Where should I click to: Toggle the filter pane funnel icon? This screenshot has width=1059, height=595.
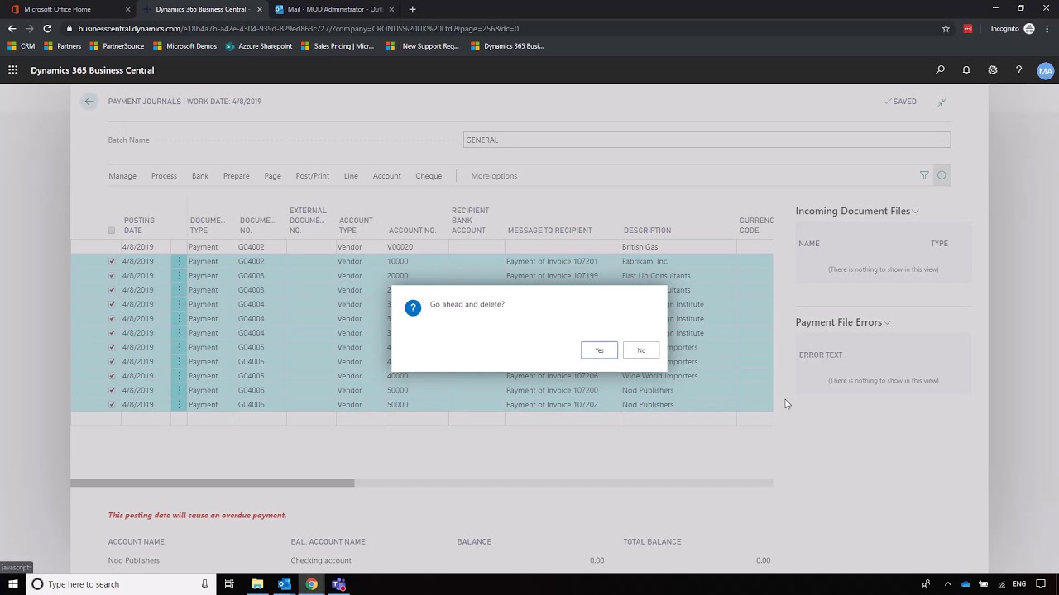(x=924, y=175)
